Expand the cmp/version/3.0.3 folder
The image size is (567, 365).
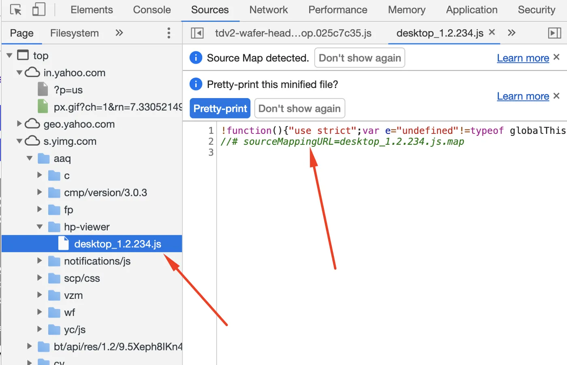pos(40,192)
